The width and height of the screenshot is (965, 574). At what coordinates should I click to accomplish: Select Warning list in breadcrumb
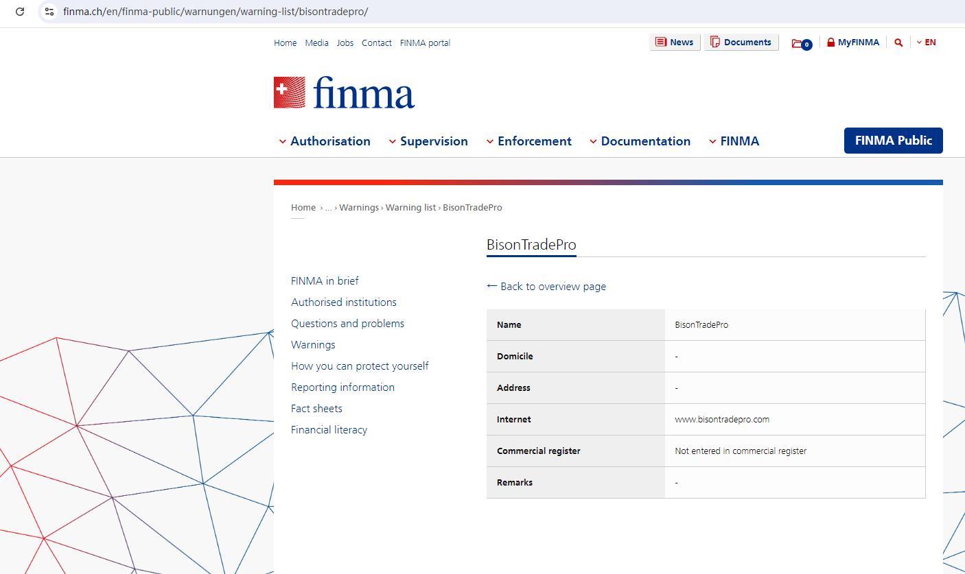(410, 208)
